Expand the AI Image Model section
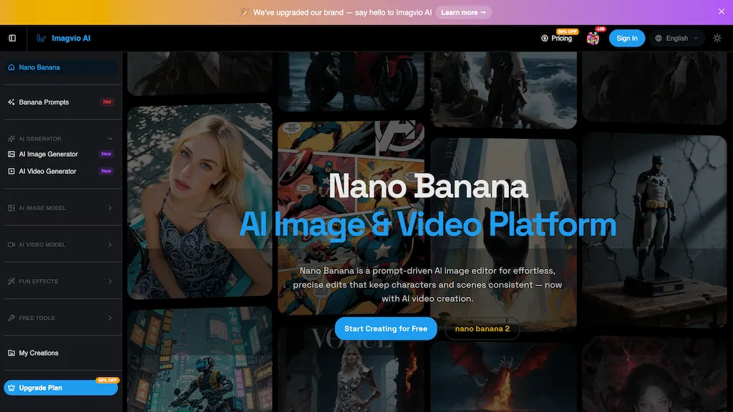 click(110, 208)
